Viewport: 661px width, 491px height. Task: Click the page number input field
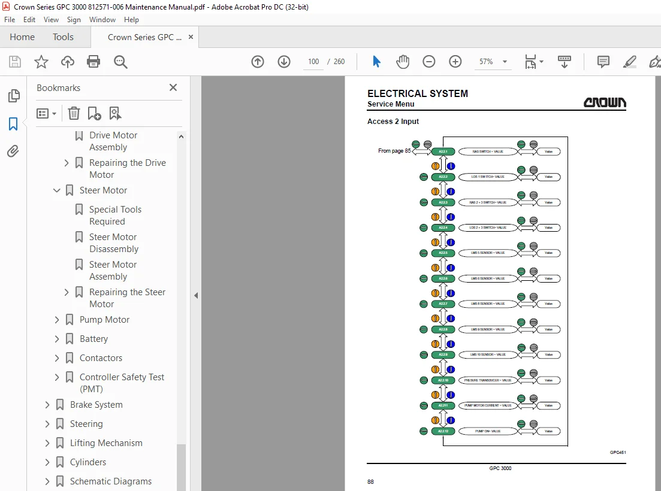pos(313,62)
